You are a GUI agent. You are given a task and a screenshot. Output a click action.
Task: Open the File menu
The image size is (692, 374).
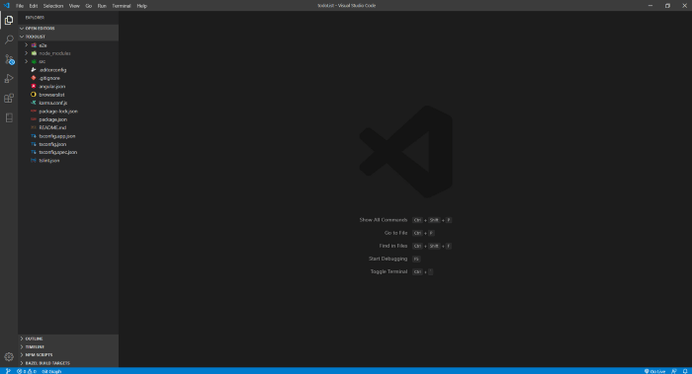click(20, 6)
